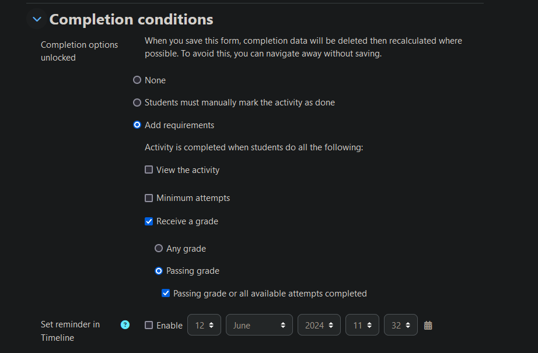Select the Any grade radio button
The height and width of the screenshot is (353, 538).
[159, 248]
